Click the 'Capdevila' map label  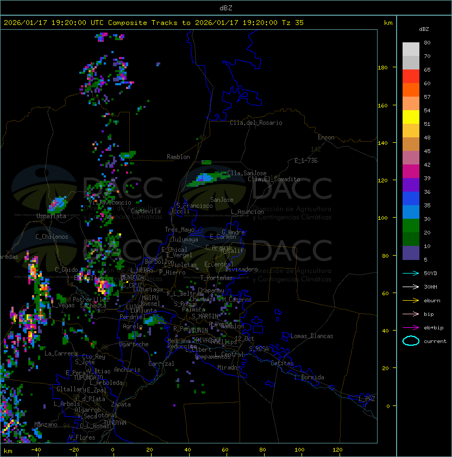pos(146,211)
